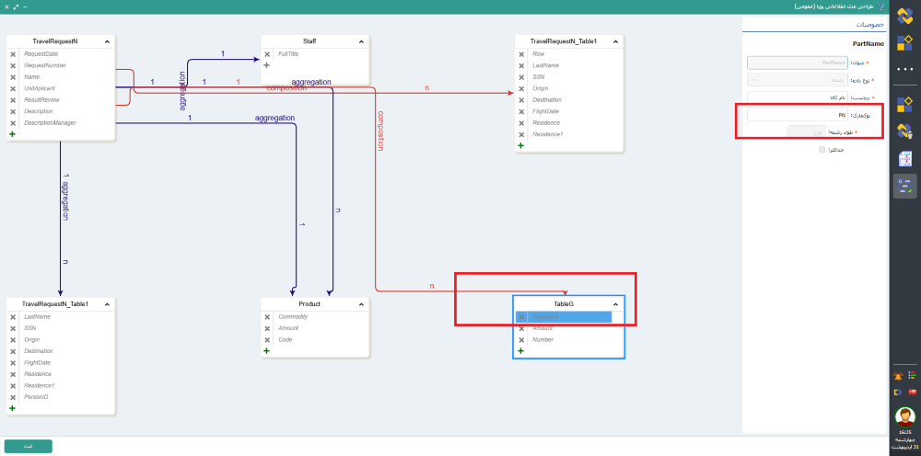This screenshot has width=921, height=456.
Task: Remove the FullTitle field from Staff
Action: coord(267,54)
